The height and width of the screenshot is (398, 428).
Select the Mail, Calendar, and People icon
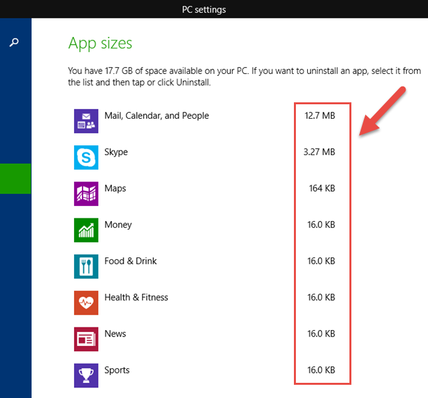pos(86,121)
